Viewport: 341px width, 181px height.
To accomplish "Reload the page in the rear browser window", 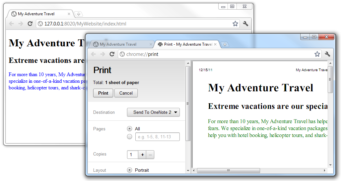I will (30, 23).
